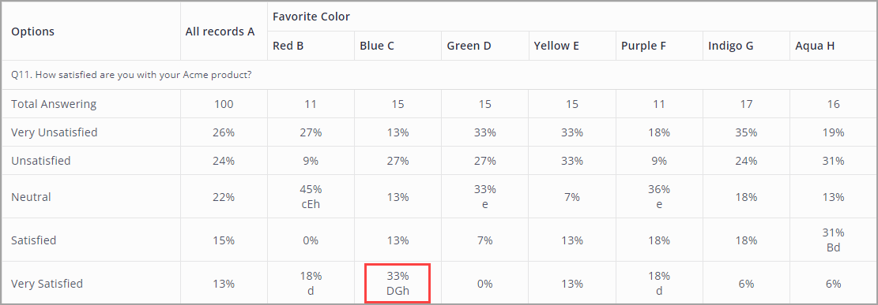
Task: Click the Yellow E column header
Action: [x=558, y=46]
